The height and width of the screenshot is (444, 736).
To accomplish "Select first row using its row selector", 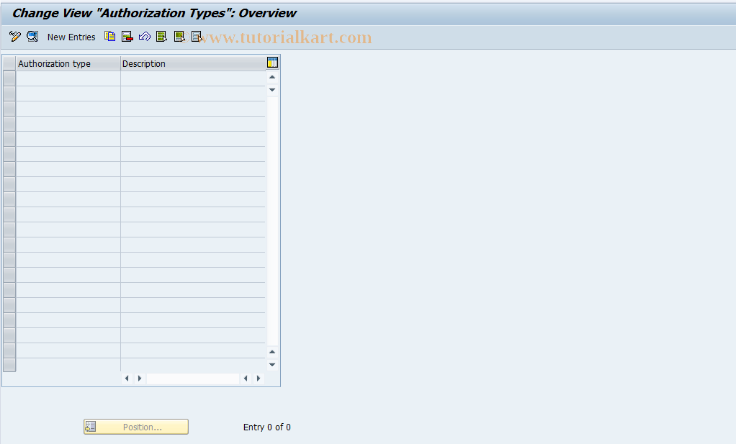I will pyautogui.click(x=9, y=78).
